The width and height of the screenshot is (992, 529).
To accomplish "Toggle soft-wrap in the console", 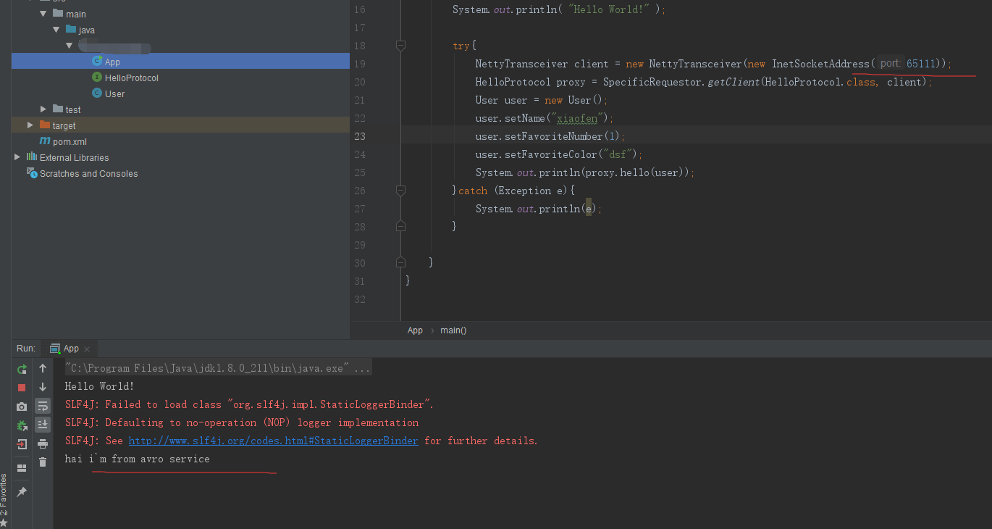I will point(43,406).
